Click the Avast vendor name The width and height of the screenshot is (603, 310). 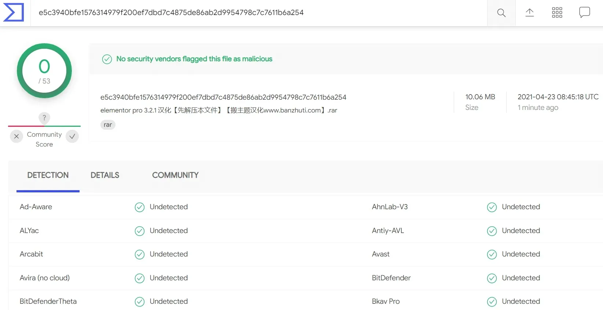click(x=381, y=254)
